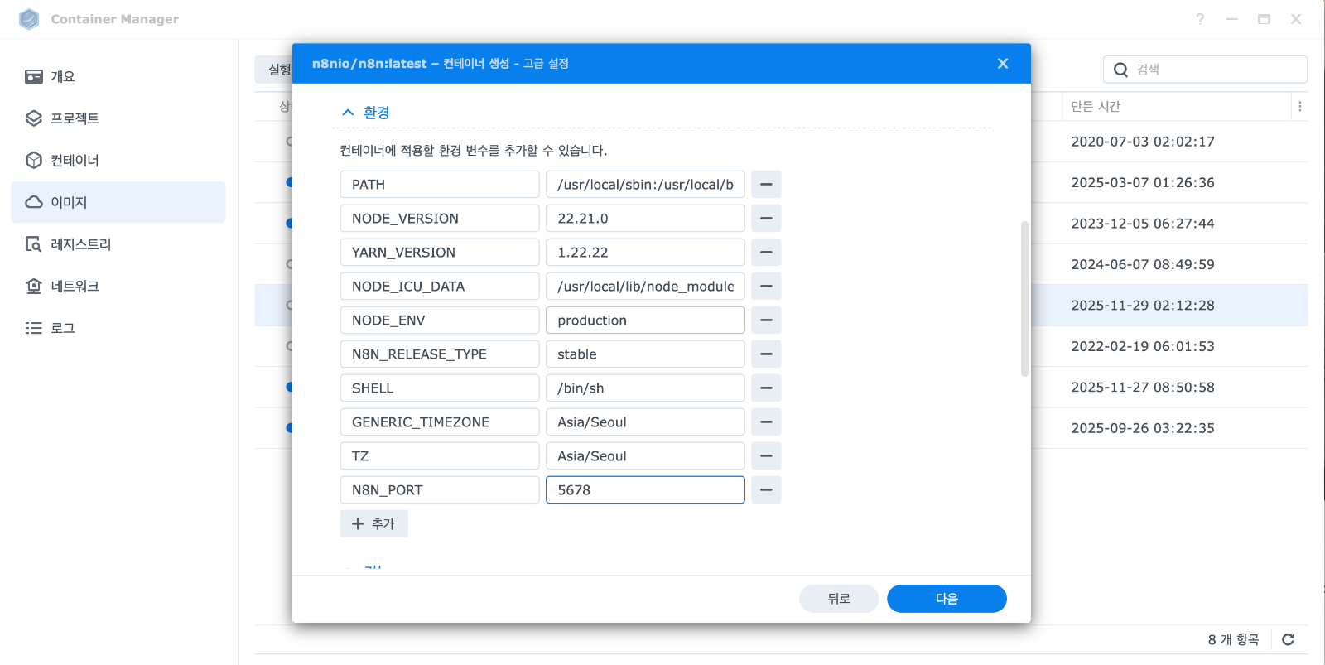Open the 개요 overview section
The height and width of the screenshot is (665, 1325).
pyautogui.click(x=118, y=77)
